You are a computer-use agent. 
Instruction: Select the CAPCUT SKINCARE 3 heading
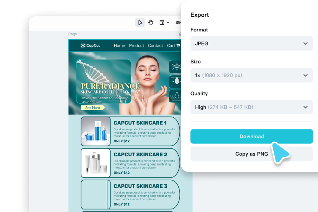[140, 186]
